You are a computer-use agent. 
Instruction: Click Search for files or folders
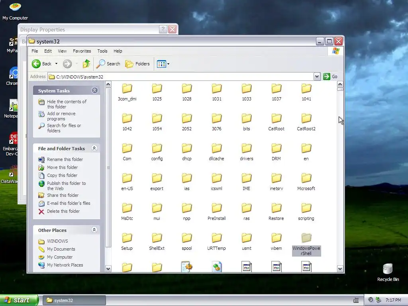click(64, 128)
